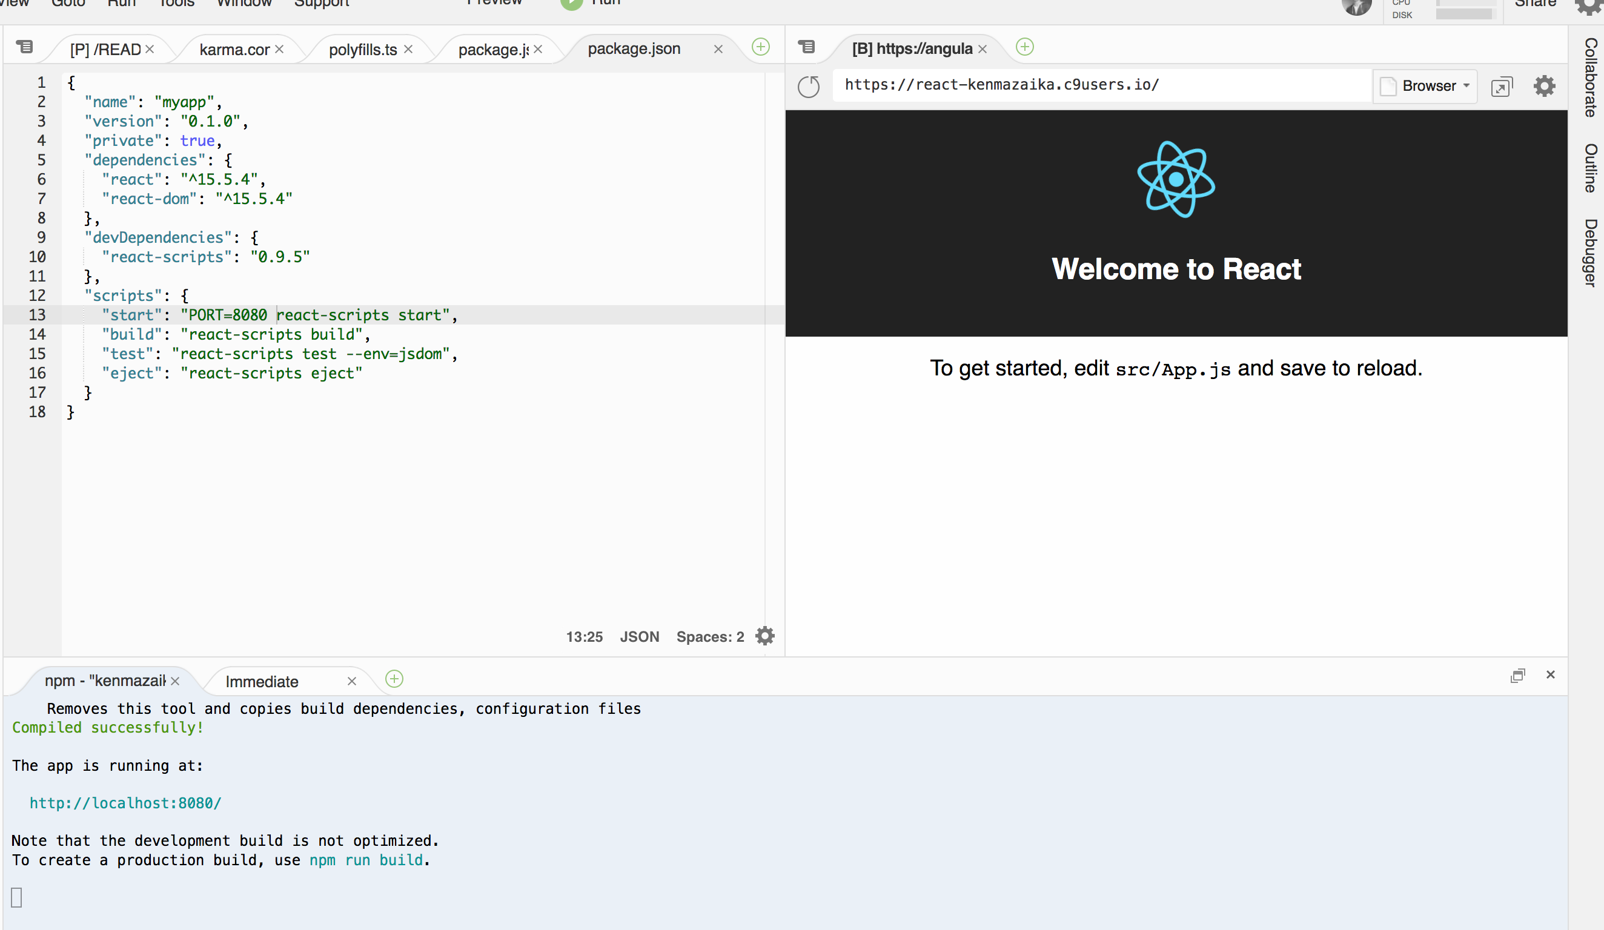Click the localhost:8080 link in terminal
1604x930 pixels.
(x=125, y=803)
